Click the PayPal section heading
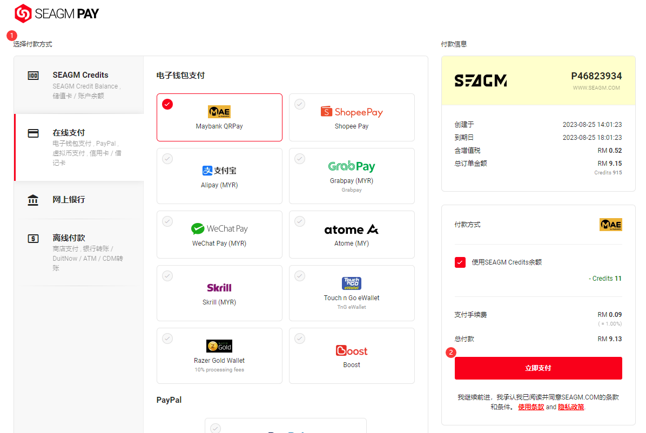The height and width of the screenshot is (433, 646). [169, 400]
